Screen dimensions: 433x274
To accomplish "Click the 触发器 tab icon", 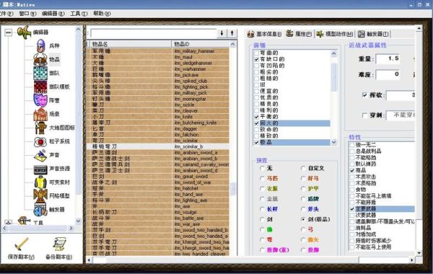I will coord(362,34).
